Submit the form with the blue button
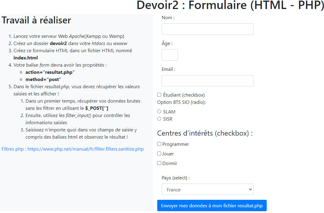The width and height of the screenshot is (324, 213). tap(212, 205)
